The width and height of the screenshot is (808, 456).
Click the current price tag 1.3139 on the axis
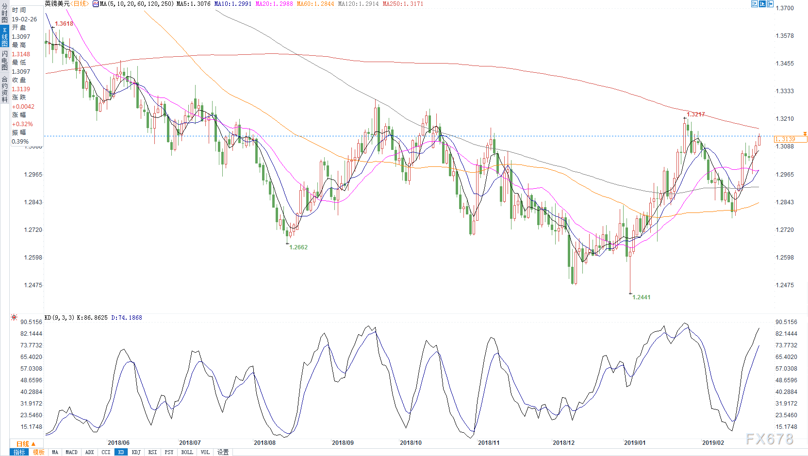(791, 139)
